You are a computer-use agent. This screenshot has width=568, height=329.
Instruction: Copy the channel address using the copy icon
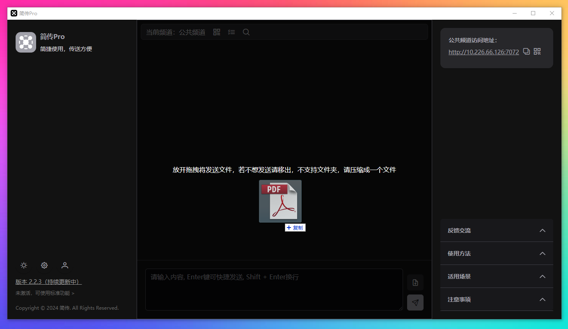pyautogui.click(x=527, y=52)
